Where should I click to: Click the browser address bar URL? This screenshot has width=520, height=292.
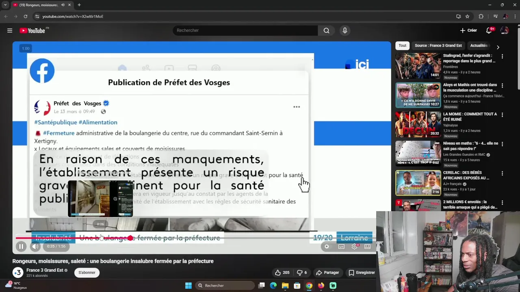73,16
